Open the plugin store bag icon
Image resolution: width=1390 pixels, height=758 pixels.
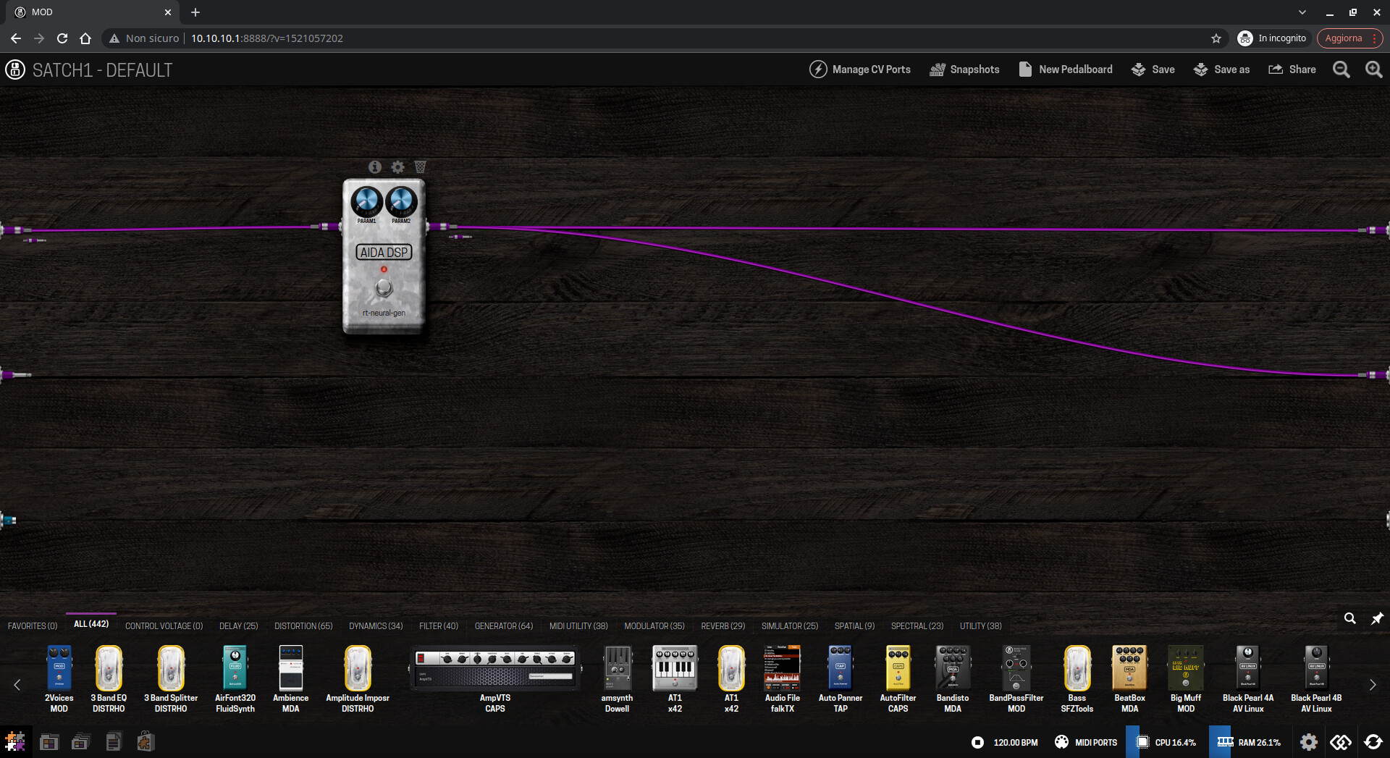(146, 741)
